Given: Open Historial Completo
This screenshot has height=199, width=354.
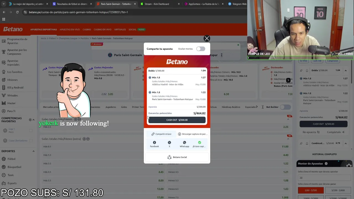Looking at the screenshot, I should 324,154.
